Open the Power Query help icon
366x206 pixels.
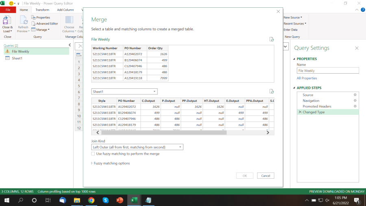pyautogui.click(x=363, y=10)
